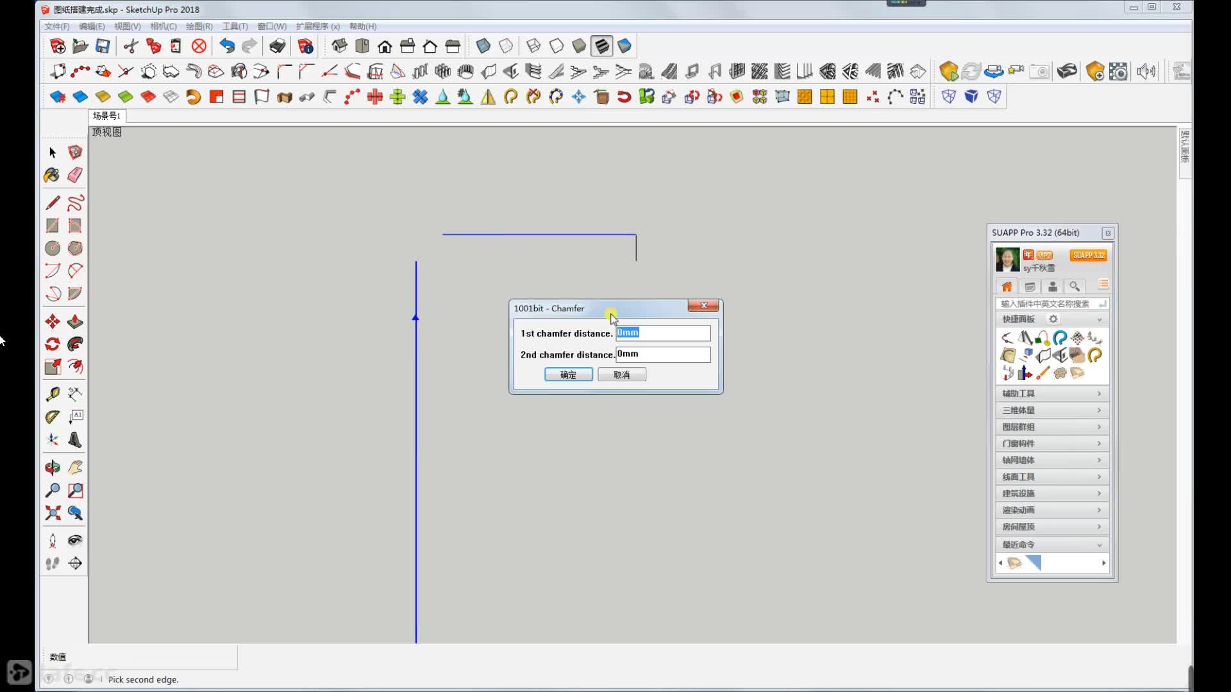Collapse 最近命令 section in SUAPP
The image size is (1231, 692).
[x=1051, y=545]
